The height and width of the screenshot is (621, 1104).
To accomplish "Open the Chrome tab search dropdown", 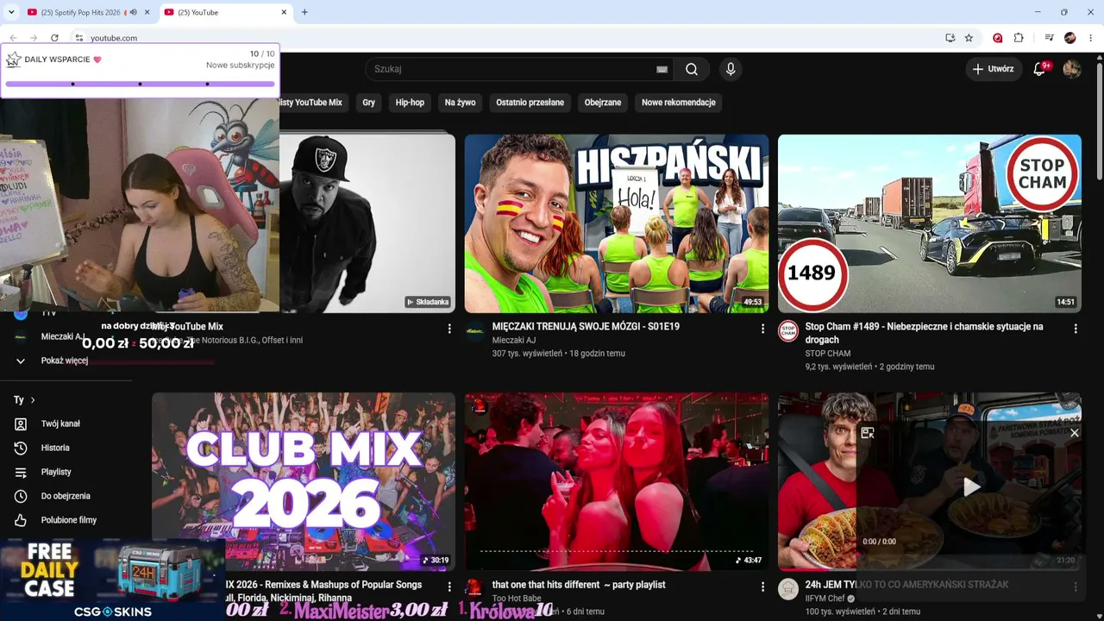I will [x=11, y=12].
